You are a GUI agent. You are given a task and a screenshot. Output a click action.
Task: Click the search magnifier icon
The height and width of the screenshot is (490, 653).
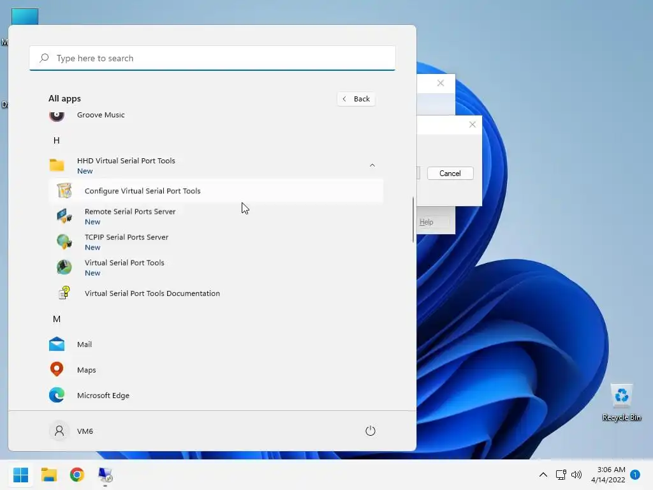[x=44, y=58]
